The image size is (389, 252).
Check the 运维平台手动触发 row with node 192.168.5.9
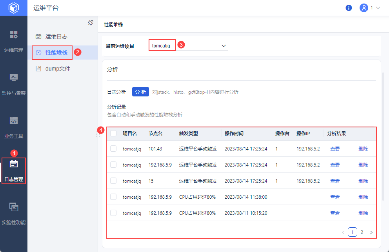tap(113, 165)
